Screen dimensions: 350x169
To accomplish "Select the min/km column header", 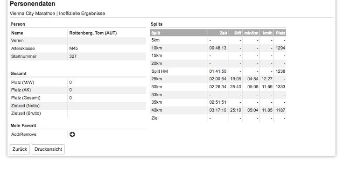I will (x=251, y=33).
